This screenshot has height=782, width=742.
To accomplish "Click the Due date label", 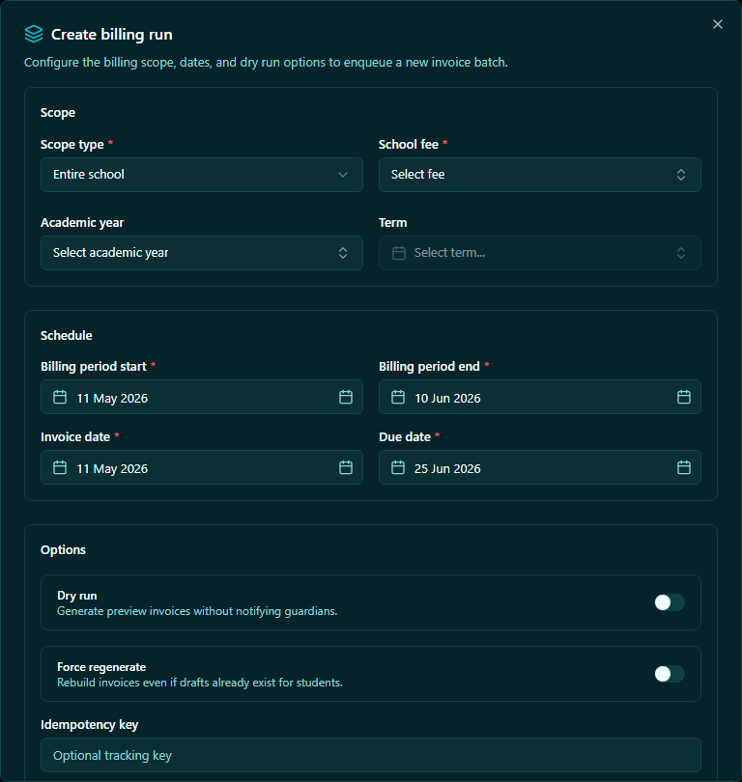I will [x=405, y=437].
